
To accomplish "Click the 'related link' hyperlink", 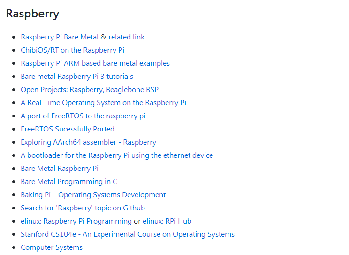I will pyautogui.click(x=127, y=37).
